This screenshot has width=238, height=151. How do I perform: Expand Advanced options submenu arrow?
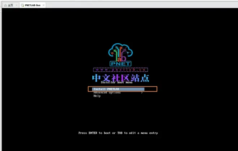142,92
